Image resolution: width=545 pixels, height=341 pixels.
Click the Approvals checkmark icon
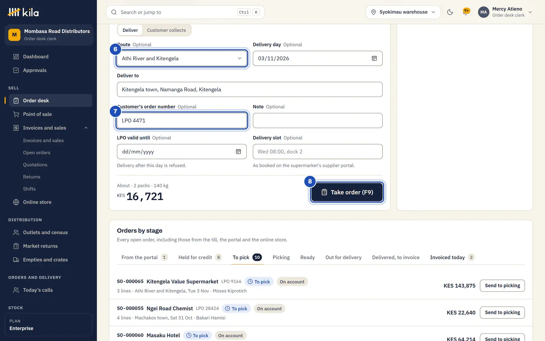point(16,70)
